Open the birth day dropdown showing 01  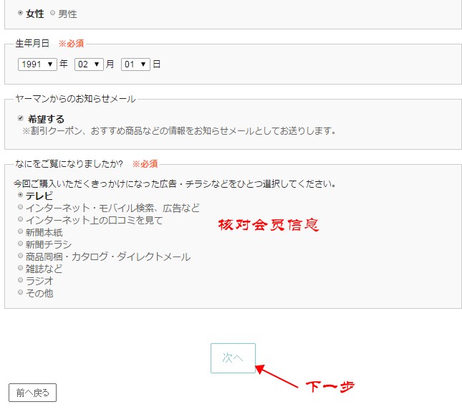pyautogui.click(x=135, y=64)
